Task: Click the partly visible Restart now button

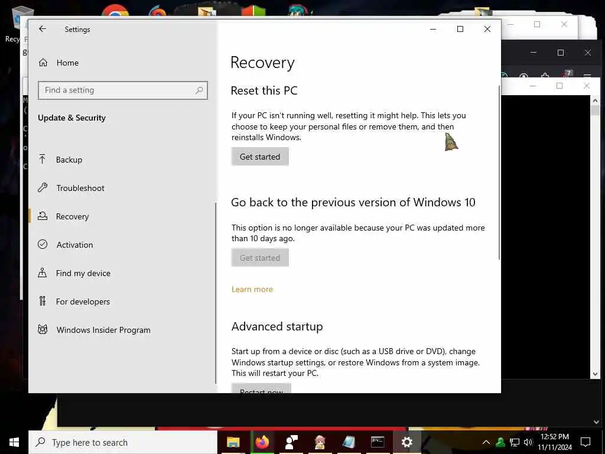Action: (x=261, y=388)
